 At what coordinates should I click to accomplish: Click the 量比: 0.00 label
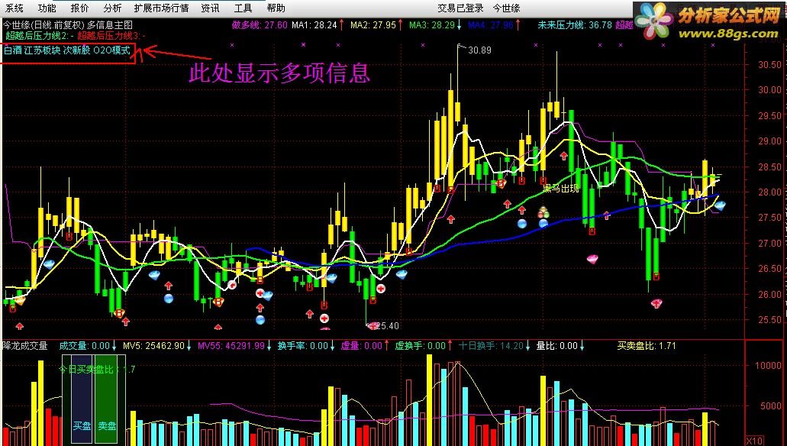coord(557,345)
